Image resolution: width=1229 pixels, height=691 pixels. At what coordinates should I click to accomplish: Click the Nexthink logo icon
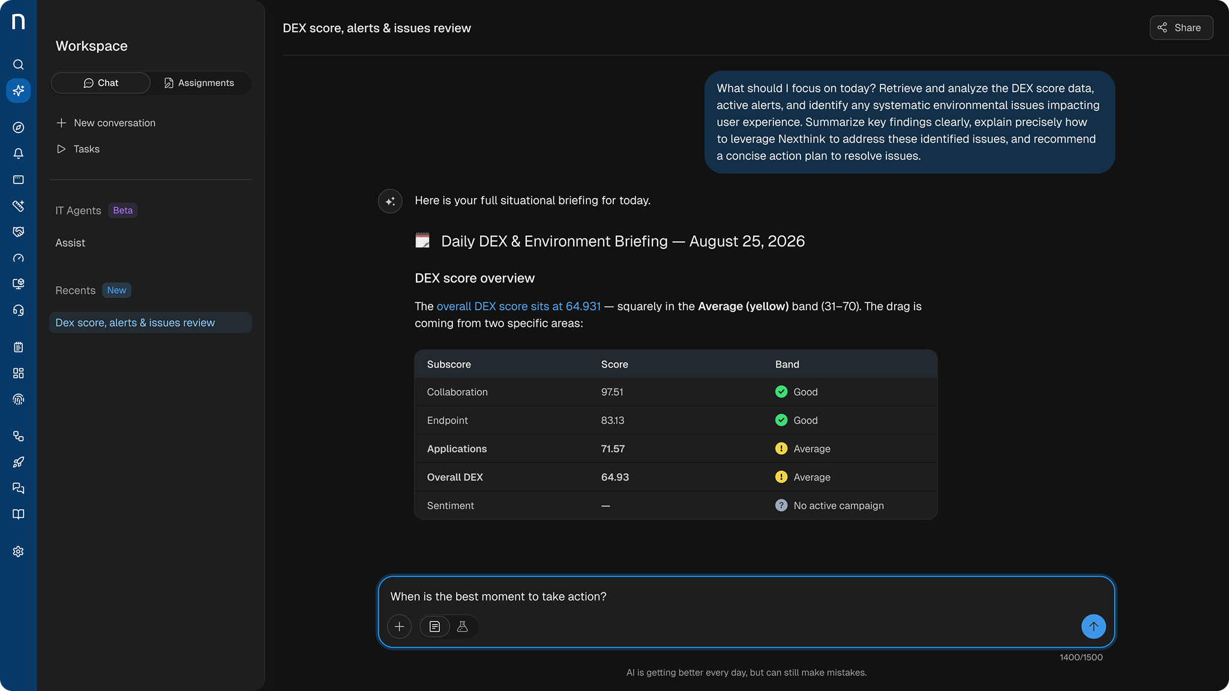click(x=18, y=22)
